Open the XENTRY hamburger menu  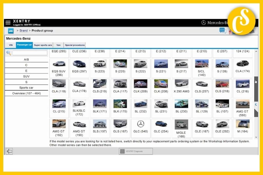tap(8, 23)
